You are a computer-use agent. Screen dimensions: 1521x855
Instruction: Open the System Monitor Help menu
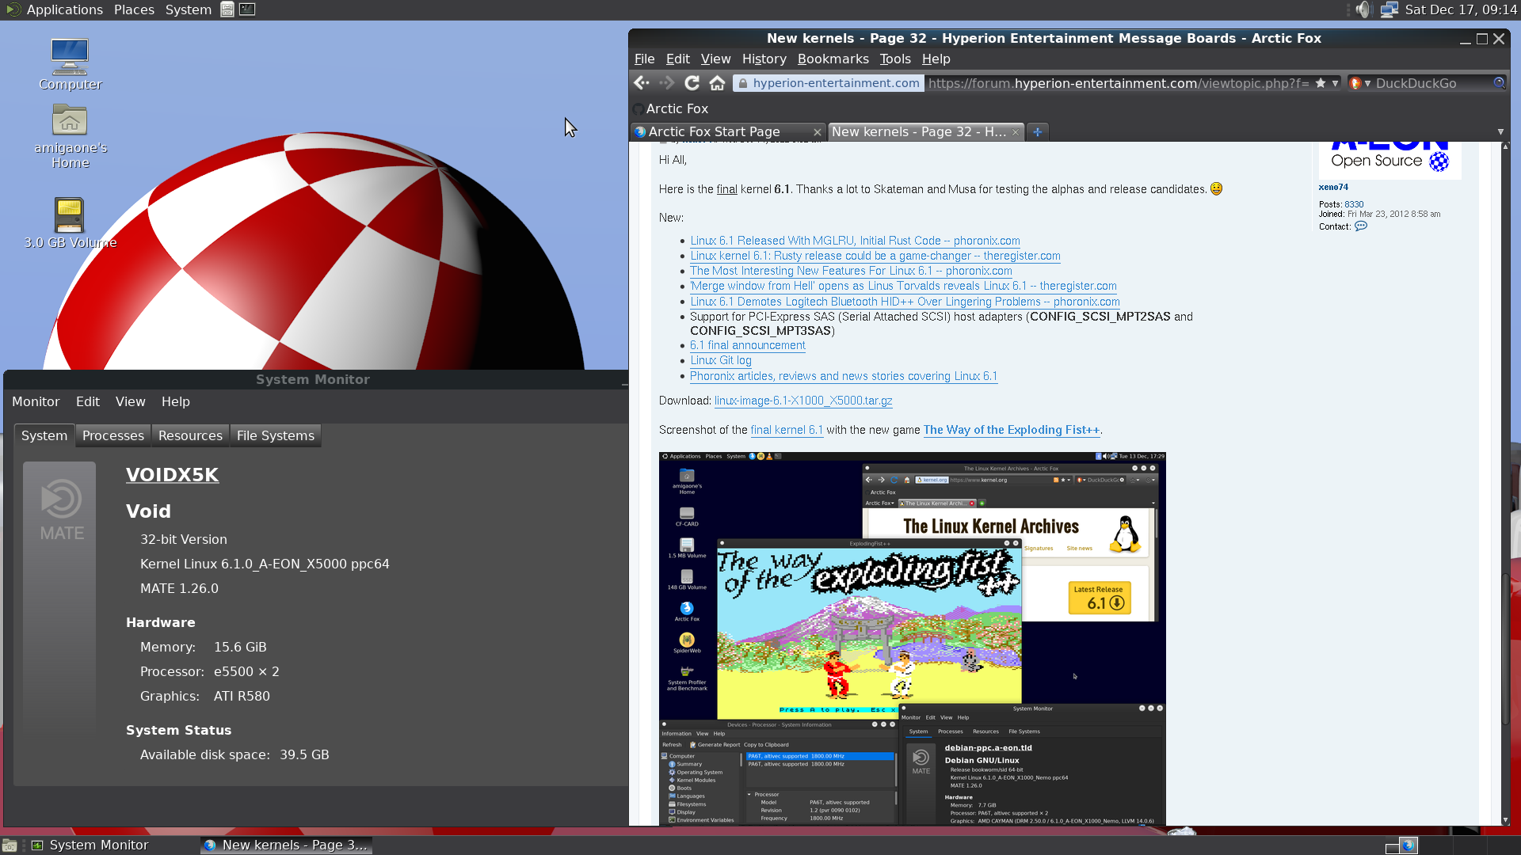pyautogui.click(x=176, y=402)
